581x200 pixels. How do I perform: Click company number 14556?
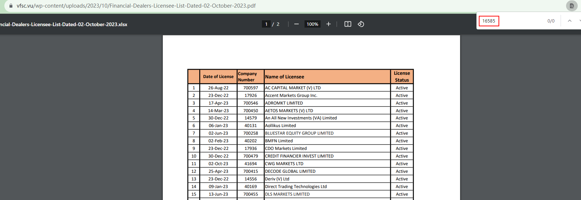(x=251, y=179)
